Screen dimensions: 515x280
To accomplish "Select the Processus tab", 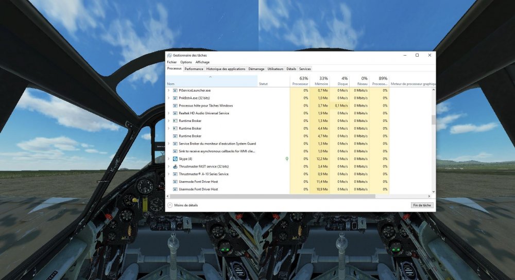I will coord(174,68).
